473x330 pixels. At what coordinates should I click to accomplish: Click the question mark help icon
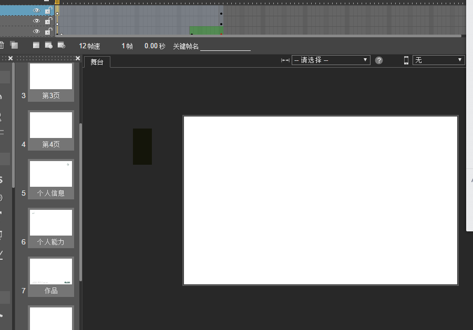[379, 60]
